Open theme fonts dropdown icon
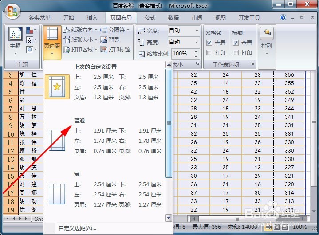This screenshot has width=319, height=235. (32, 40)
